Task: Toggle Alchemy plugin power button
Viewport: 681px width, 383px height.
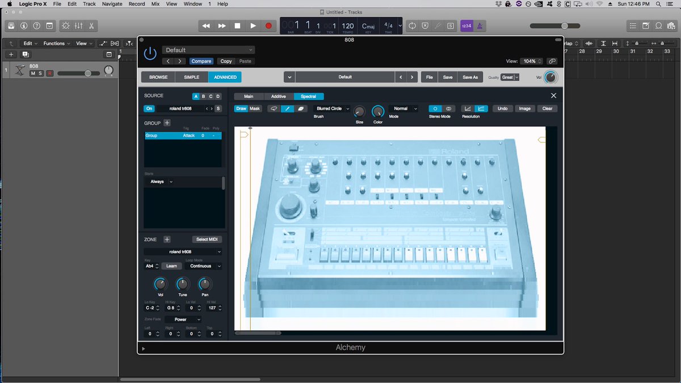Action: pyautogui.click(x=150, y=53)
